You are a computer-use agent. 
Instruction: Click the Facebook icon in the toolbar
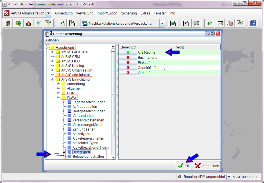(253, 24)
